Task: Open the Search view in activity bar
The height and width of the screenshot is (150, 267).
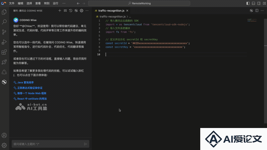Action: 4,22
